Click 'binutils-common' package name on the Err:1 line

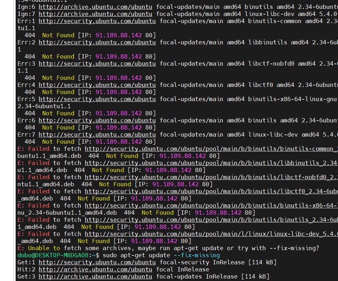click(275, 21)
